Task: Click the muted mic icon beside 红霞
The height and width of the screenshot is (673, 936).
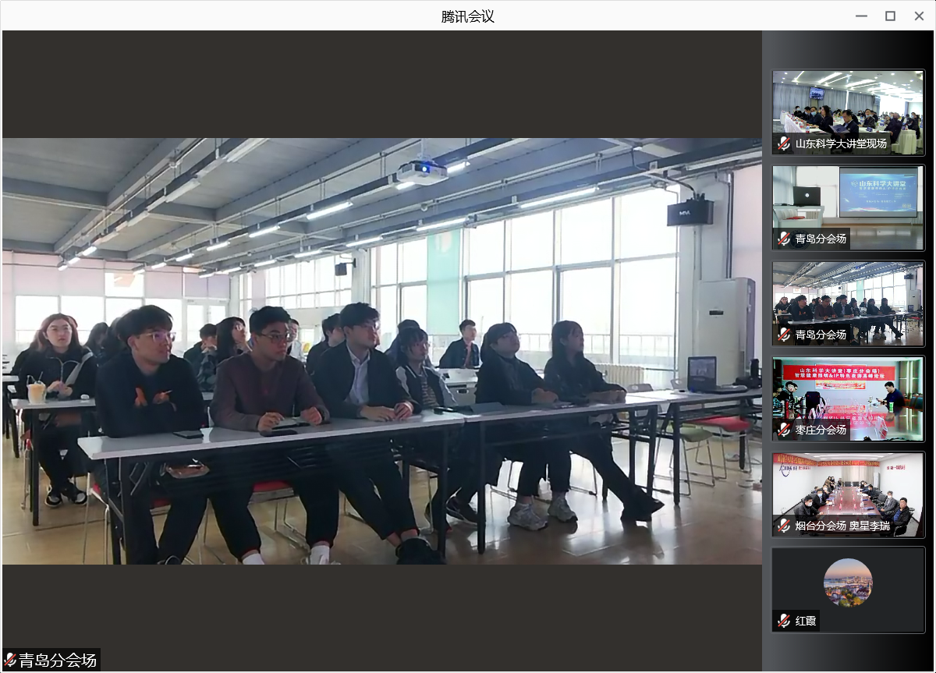Action: point(784,622)
